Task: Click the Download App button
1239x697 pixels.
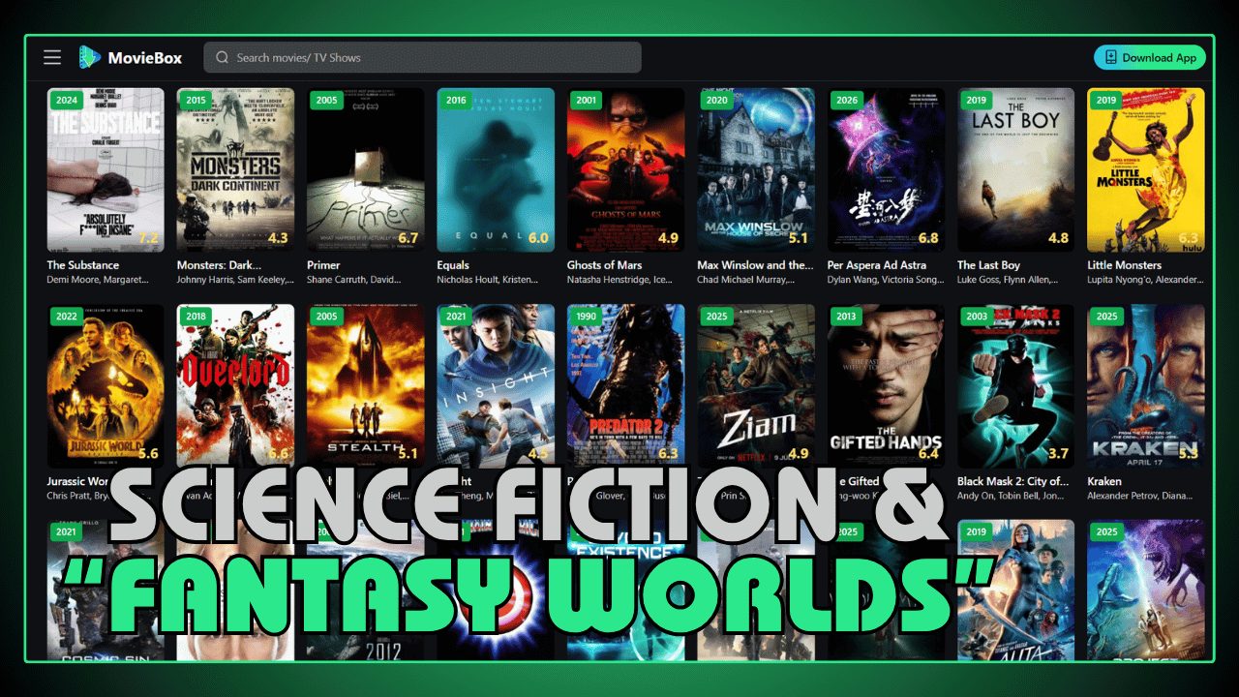Action: tap(1150, 57)
